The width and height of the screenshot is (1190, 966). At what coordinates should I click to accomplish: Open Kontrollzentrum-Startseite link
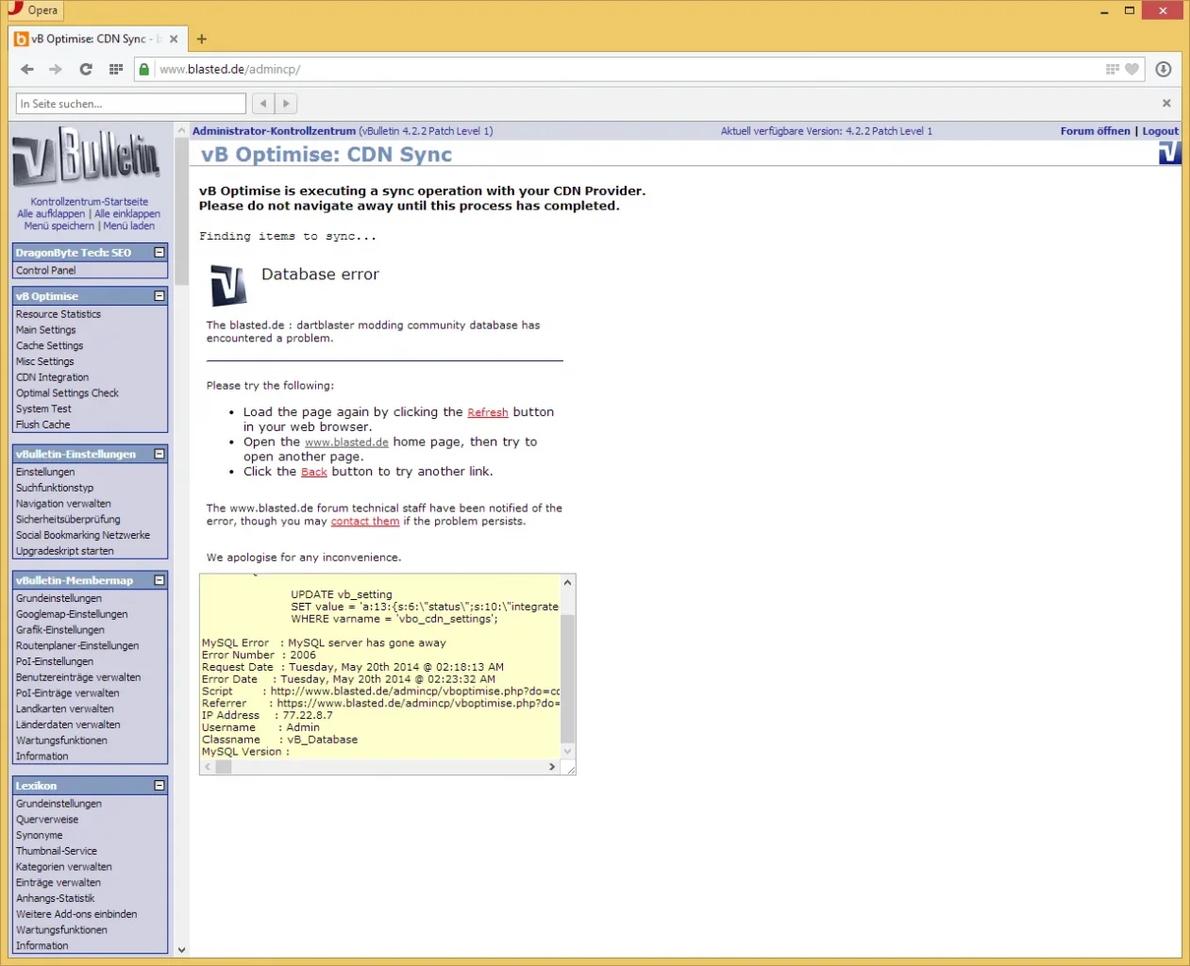point(89,202)
